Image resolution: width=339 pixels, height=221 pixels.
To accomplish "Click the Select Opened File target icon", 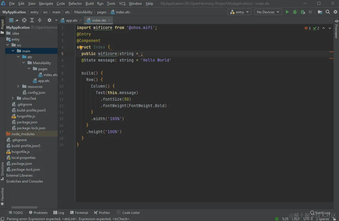I will [24, 20].
